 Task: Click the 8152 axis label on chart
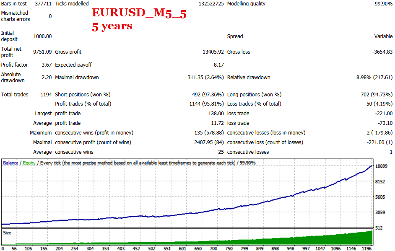(380, 182)
